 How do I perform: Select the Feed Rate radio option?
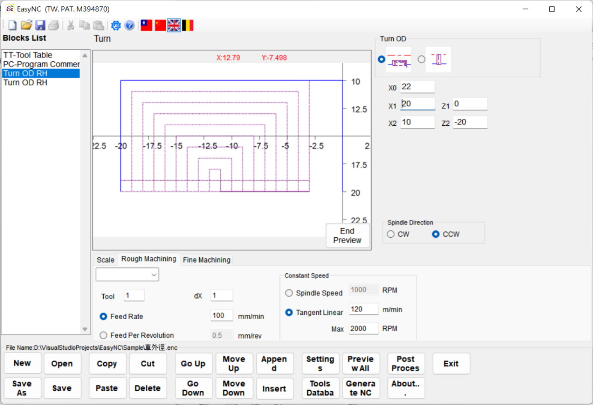pos(103,316)
